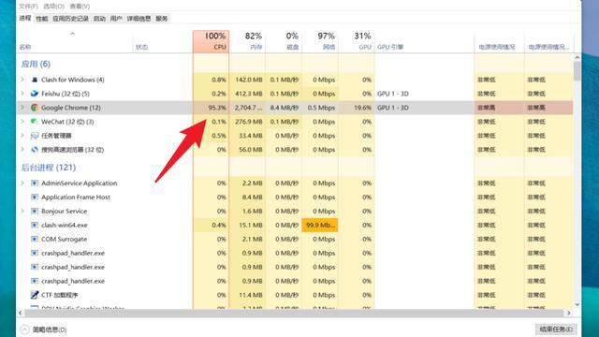599x337 pixels.
Task: Click Chrome's 19.6% GPU value
Action: point(362,108)
